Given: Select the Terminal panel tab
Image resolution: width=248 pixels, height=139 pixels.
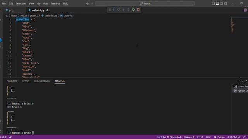Looking at the screenshot, I should pyautogui.click(x=60, y=81).
